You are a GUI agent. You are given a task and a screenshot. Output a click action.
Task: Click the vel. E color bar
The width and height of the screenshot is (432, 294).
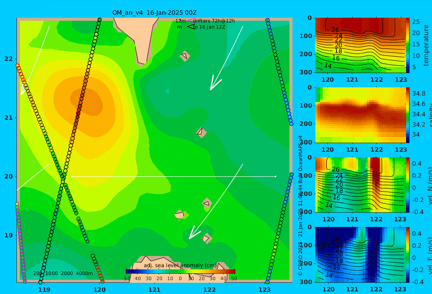tap(408, 255)
